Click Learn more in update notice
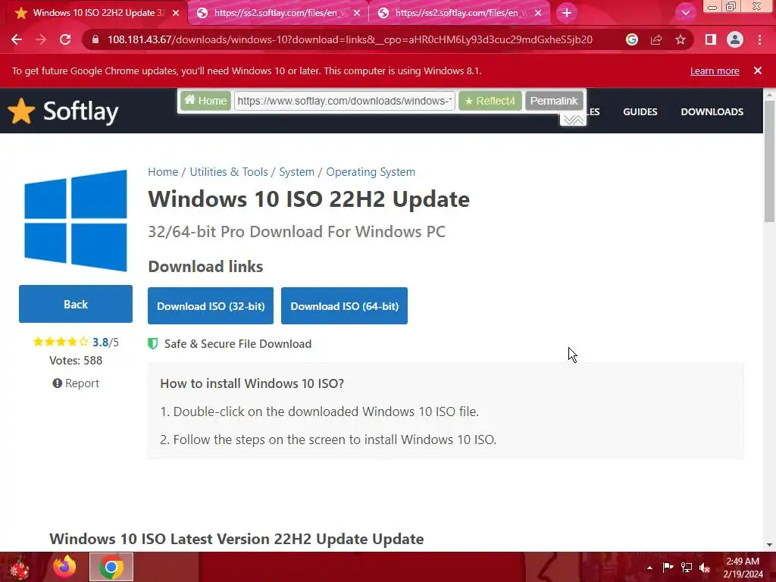 (x=715, y=70)
